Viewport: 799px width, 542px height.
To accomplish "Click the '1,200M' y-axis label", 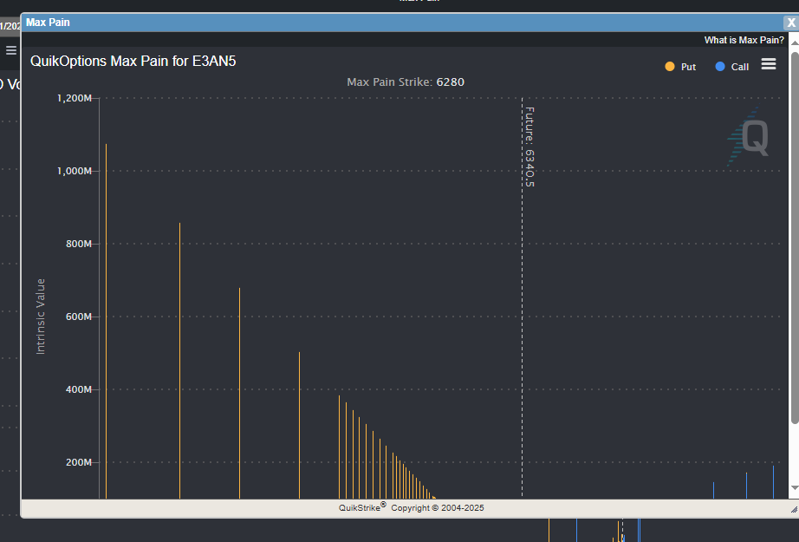I will (75, 98).
